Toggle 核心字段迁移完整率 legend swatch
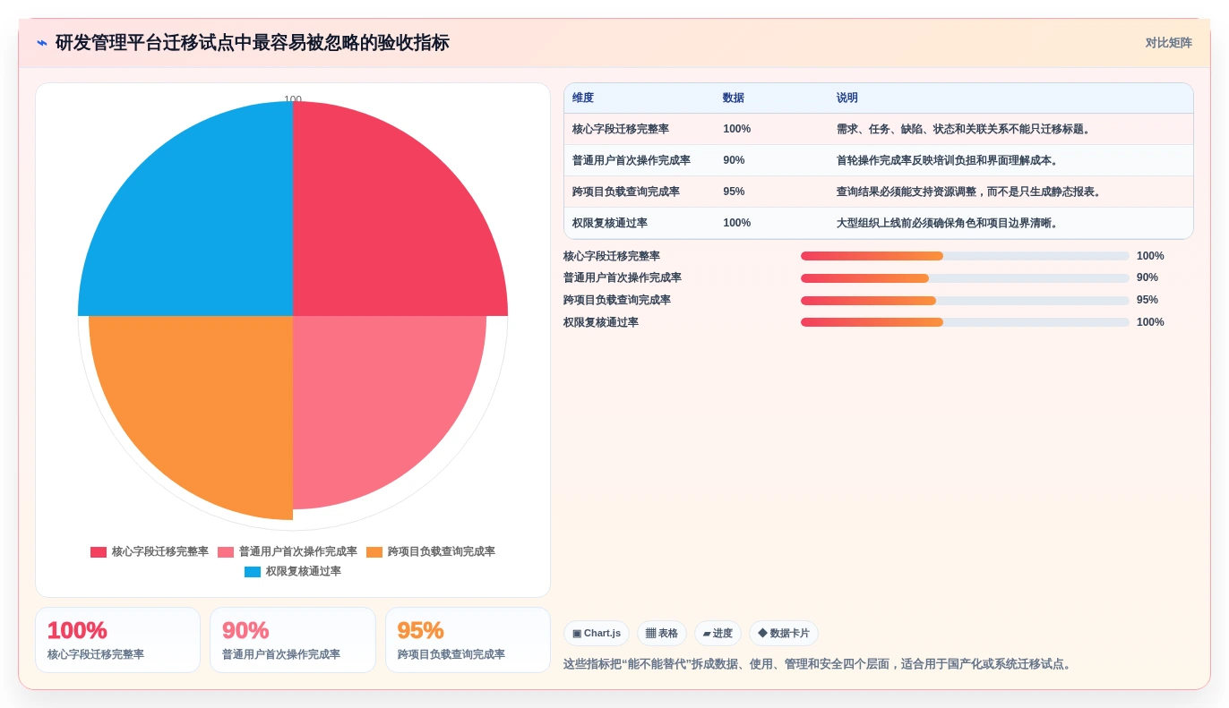Viewport: 1229px width, 708px height. [x=99, y=552]
